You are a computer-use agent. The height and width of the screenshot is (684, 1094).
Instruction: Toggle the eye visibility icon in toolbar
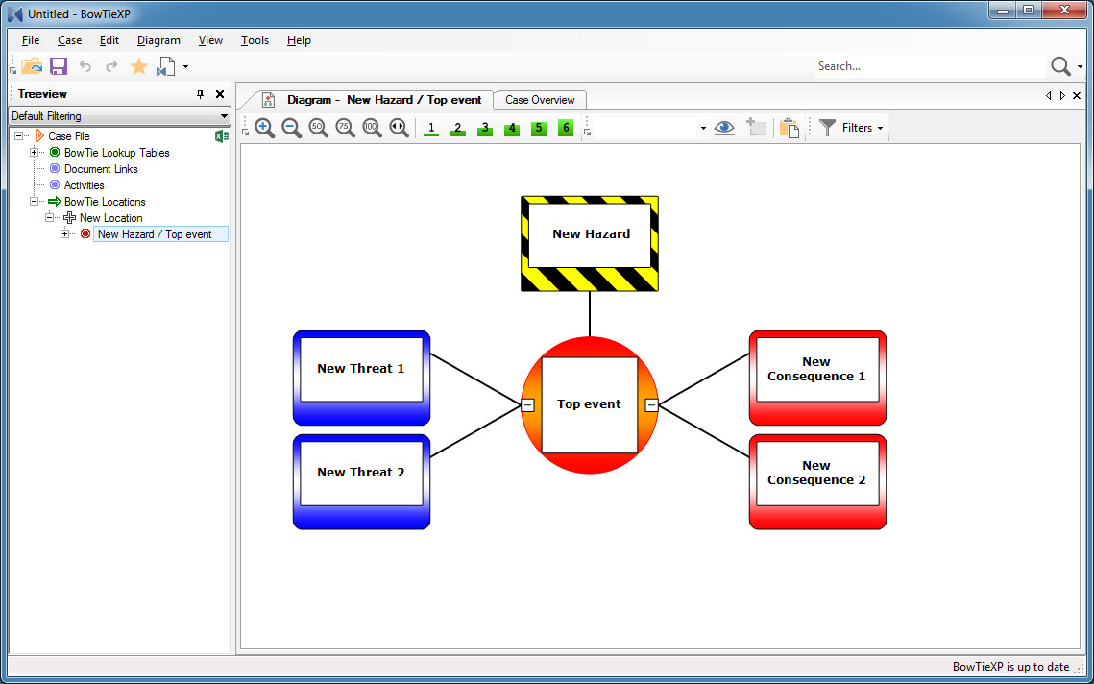[725, 128]
